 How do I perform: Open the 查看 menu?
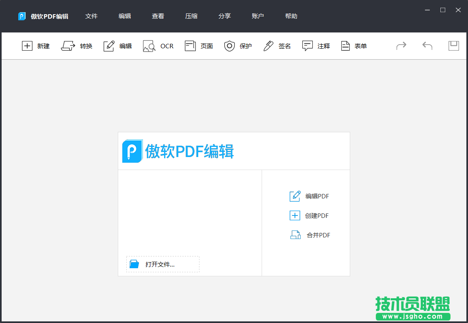coord(158,16)
